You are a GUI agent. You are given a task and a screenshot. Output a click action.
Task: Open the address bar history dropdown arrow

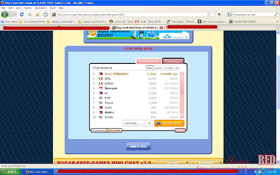click(213, 14)
